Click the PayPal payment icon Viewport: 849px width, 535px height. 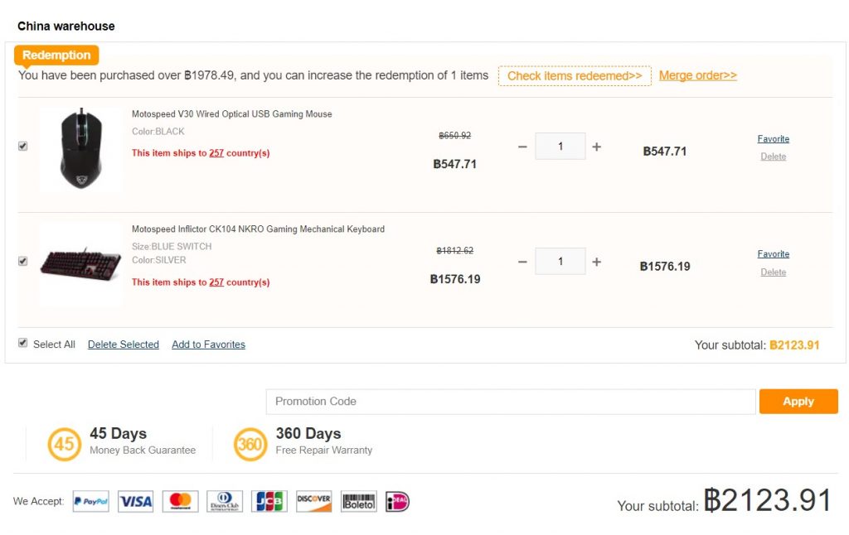tap(90, 501)
